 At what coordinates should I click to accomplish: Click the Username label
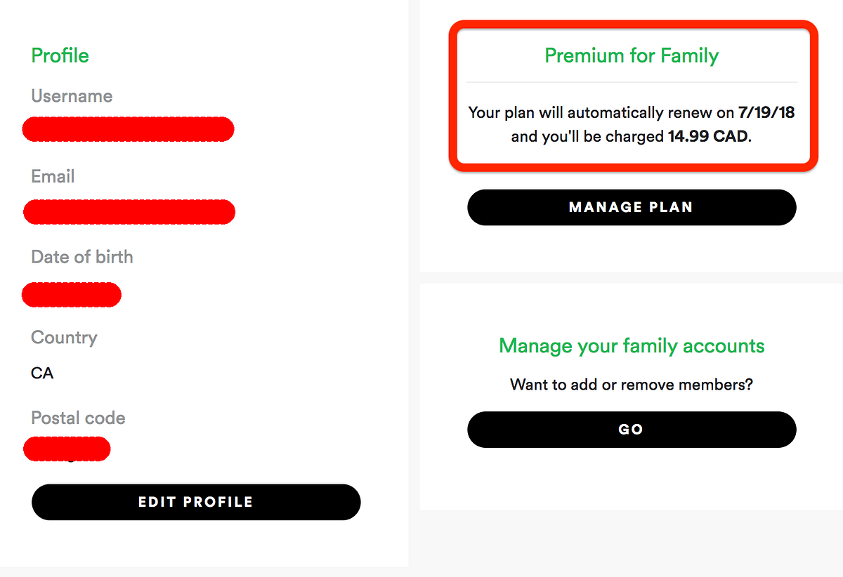pyautogui.click(x=71, y=95)
